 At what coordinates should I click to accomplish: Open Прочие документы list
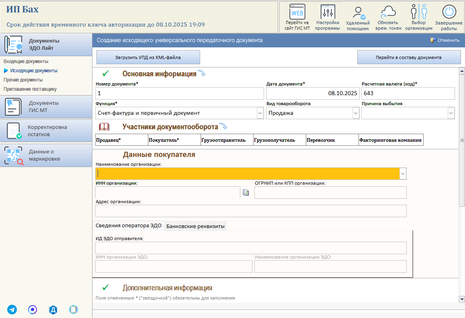[23, 80]
